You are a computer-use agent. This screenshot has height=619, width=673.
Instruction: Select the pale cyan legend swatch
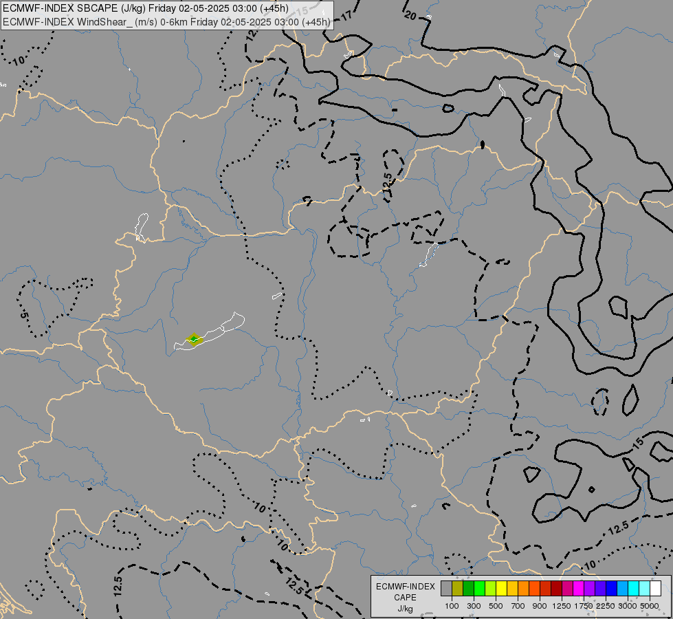(x=644, y=589)
